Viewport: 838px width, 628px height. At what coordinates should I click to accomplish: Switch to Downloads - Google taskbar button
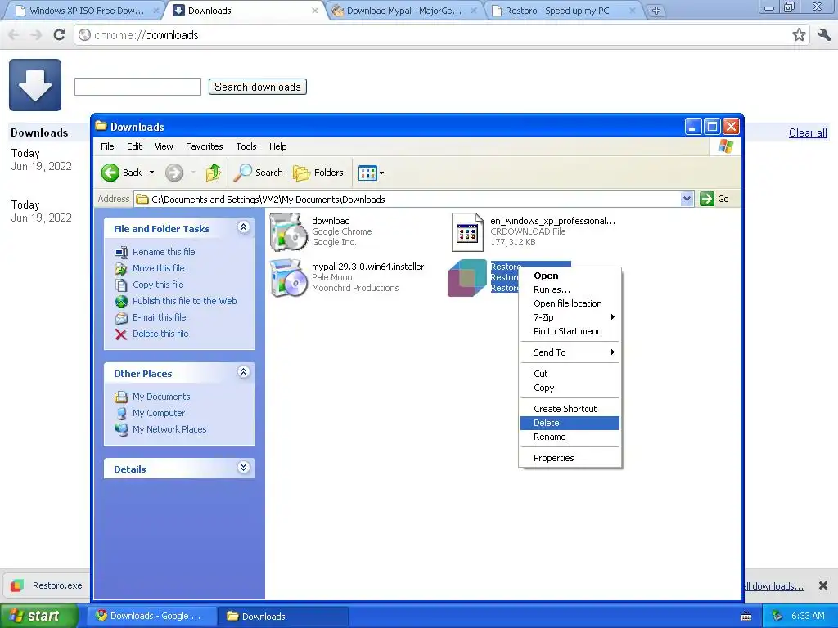pos(152,617)
